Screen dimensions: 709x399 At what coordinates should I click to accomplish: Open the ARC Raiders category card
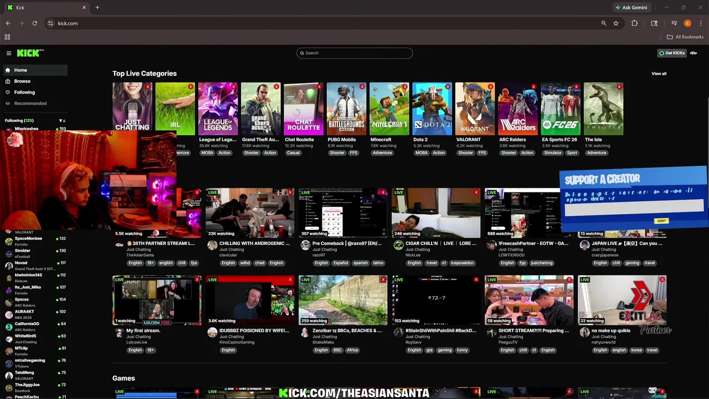[x=518, y=109]
